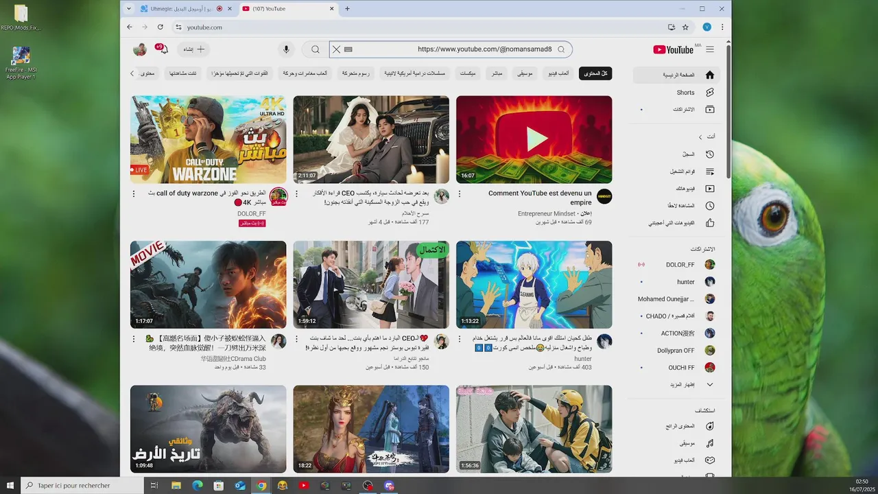The height and width of the screenshot is (494, 878).
Task: Open Chrome profile avatar V
Action: [707, 27]
